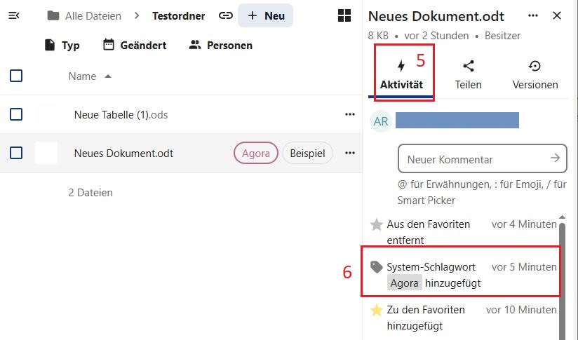Click the share link icon beside Testordner
The height and width of the screenshot is (340, 578).
pos(225,15)
